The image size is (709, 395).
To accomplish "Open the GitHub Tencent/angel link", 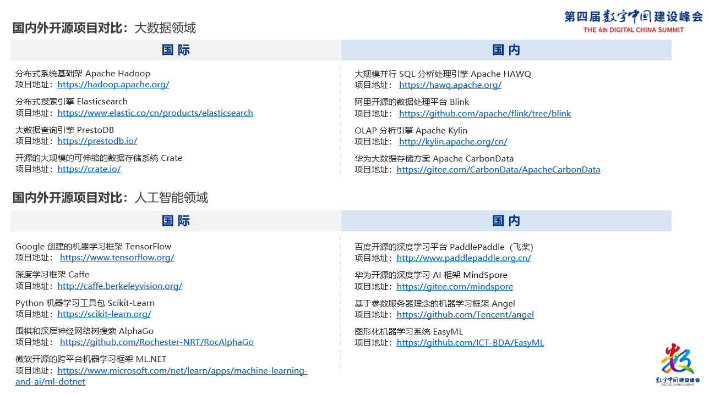I will 465,315.
